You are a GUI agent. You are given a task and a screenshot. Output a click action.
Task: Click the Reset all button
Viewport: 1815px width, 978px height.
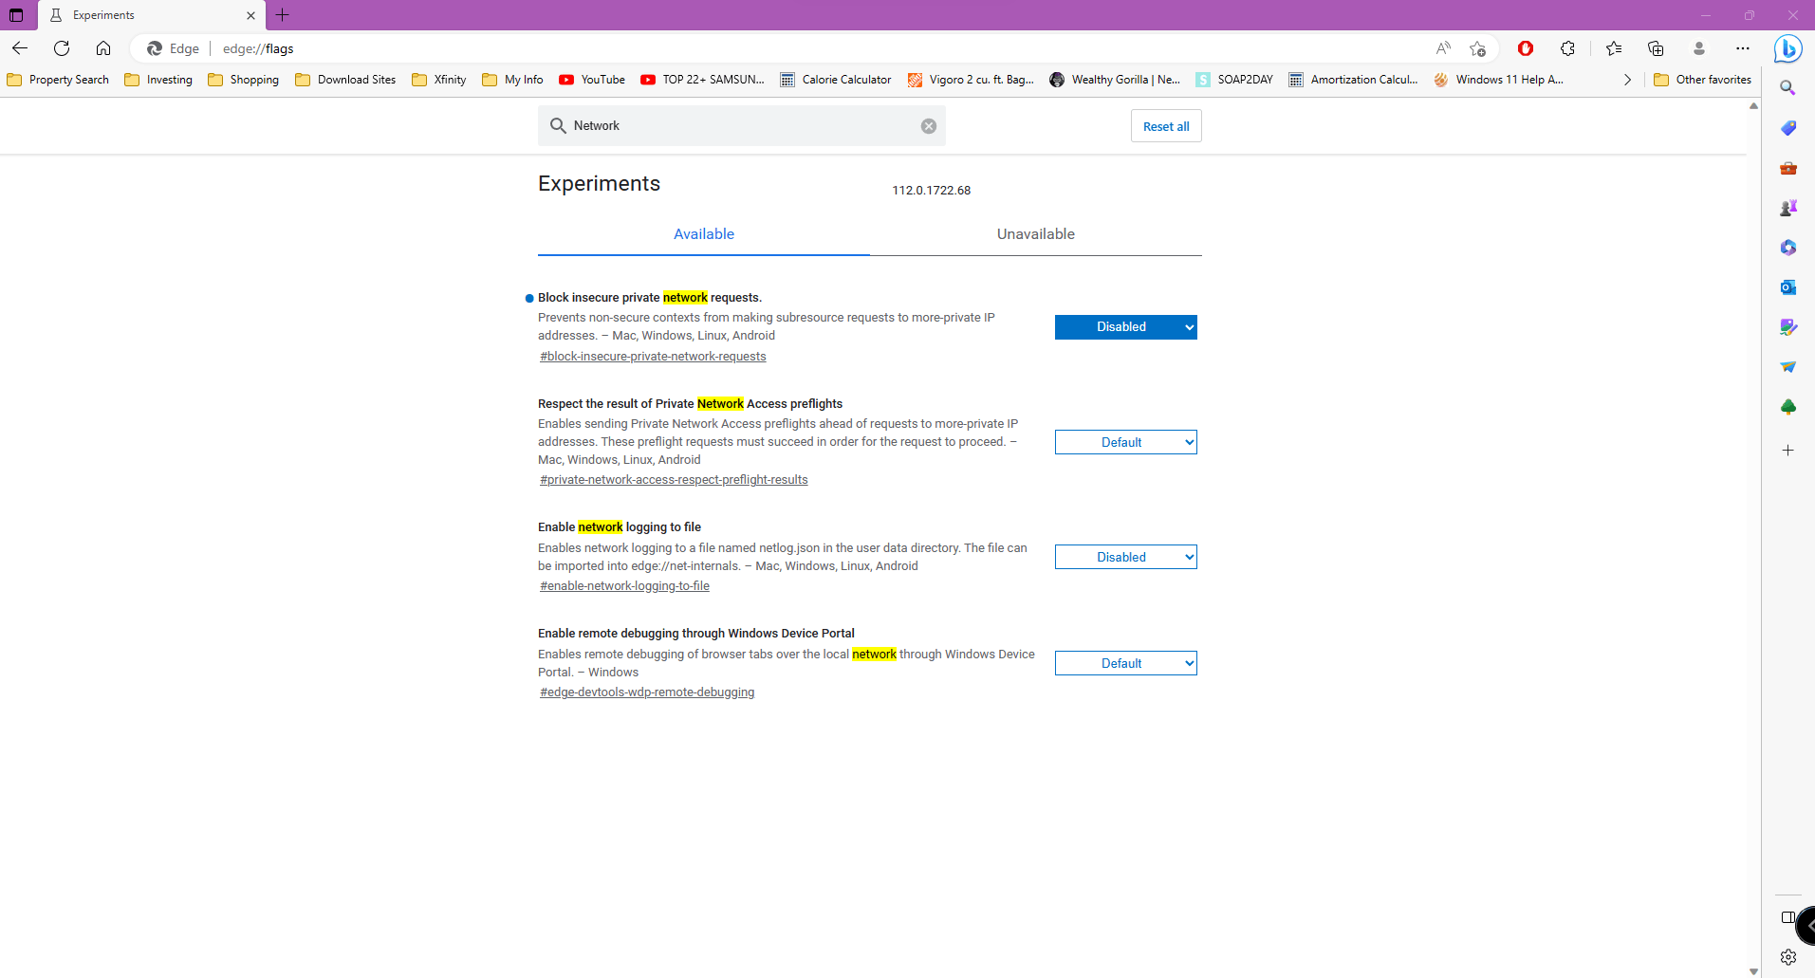1166,126
